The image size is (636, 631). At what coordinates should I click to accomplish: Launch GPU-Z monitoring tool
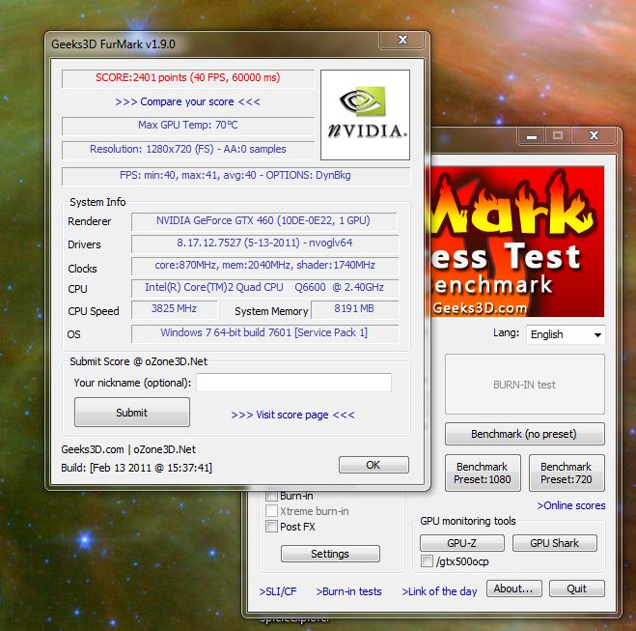pyautogui.click(x=462, y=543)
